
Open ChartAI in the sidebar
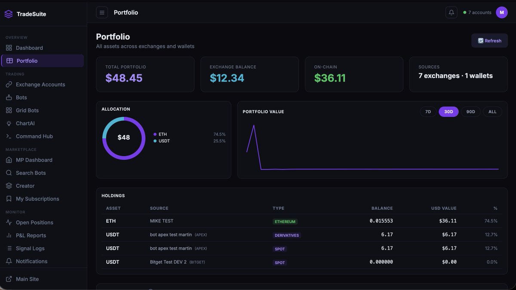point(43,123)
